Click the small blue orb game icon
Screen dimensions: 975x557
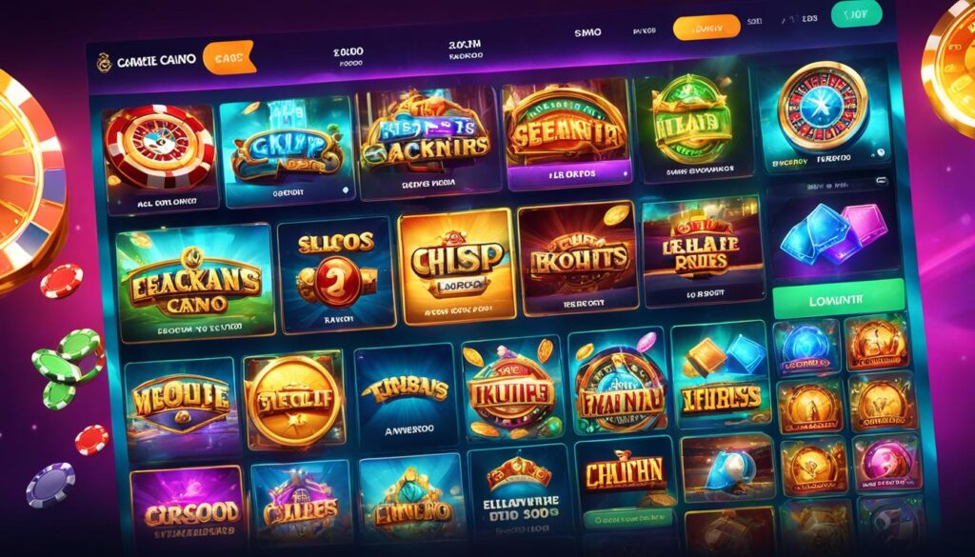coord(806,347)
